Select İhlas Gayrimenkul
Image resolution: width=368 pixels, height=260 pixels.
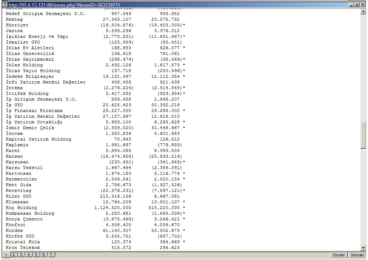click(30, 59)
